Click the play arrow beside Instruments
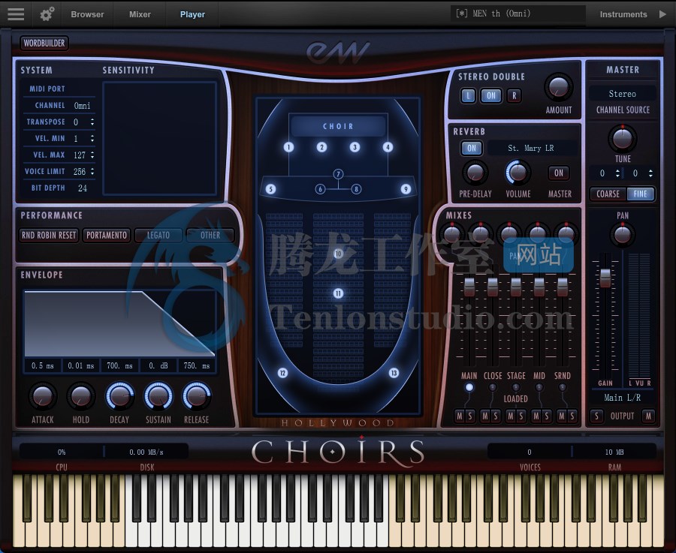Image resolution: width=676 pixels, height=553 pixels. tap(662, 14)
